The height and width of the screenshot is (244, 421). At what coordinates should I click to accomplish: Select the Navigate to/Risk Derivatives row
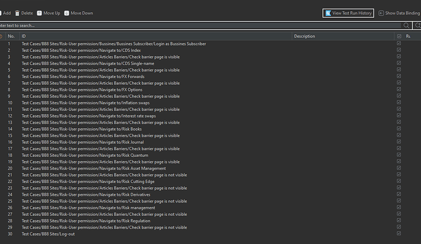[x=86, y=195]
